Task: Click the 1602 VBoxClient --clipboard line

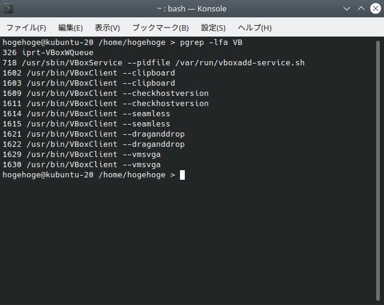Action: point(89,73)
